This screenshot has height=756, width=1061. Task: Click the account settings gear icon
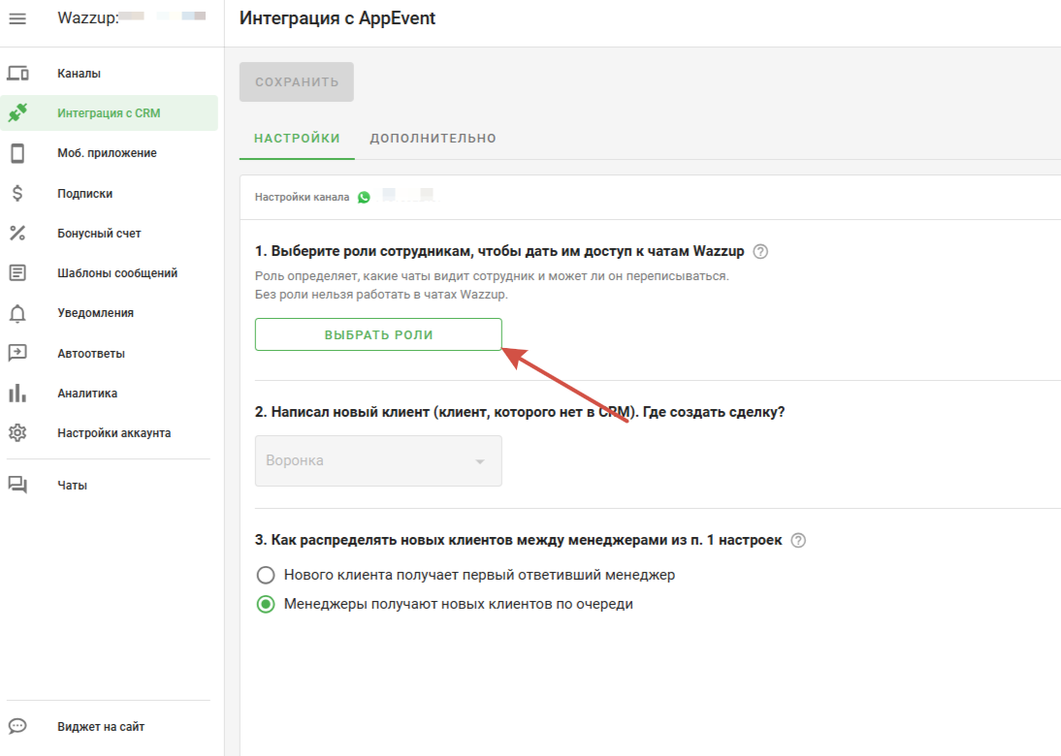tap(17, 433)
